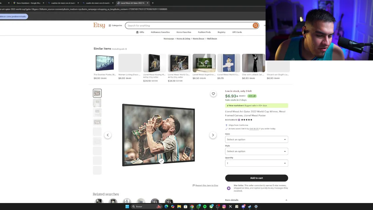
Task: Zoom the main product image
Action: click(161, 161)
